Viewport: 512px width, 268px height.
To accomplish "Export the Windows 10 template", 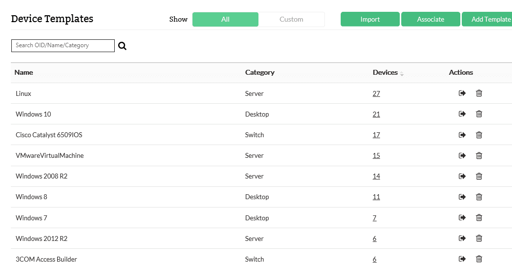I will pos(462,114).
